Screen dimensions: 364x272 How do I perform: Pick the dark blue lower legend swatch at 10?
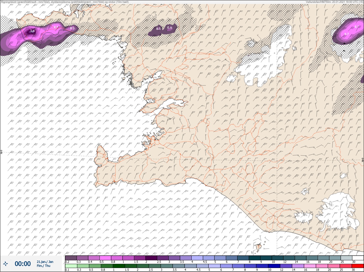tap(274, 266)
